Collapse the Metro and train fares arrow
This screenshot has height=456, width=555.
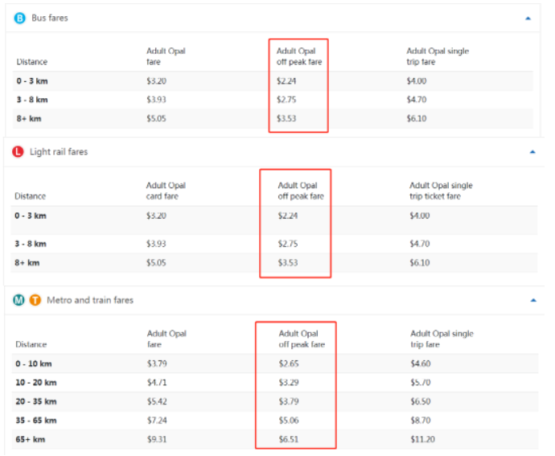click(x=533, y=300)
